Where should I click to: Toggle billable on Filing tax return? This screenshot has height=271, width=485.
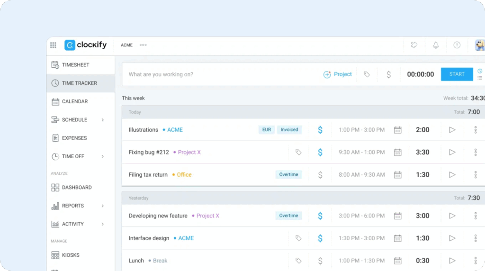tap(320, 175)
